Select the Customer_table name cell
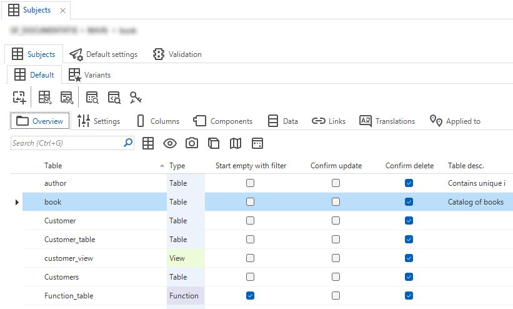 (94, 239)
